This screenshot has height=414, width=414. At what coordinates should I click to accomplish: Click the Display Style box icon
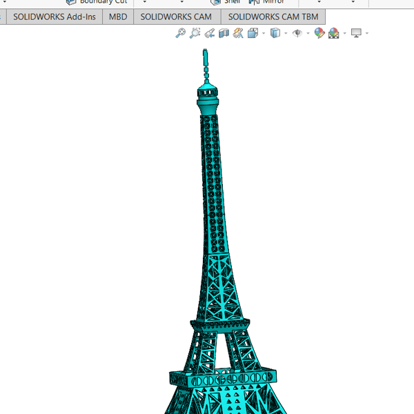click(x=275, y=33)
